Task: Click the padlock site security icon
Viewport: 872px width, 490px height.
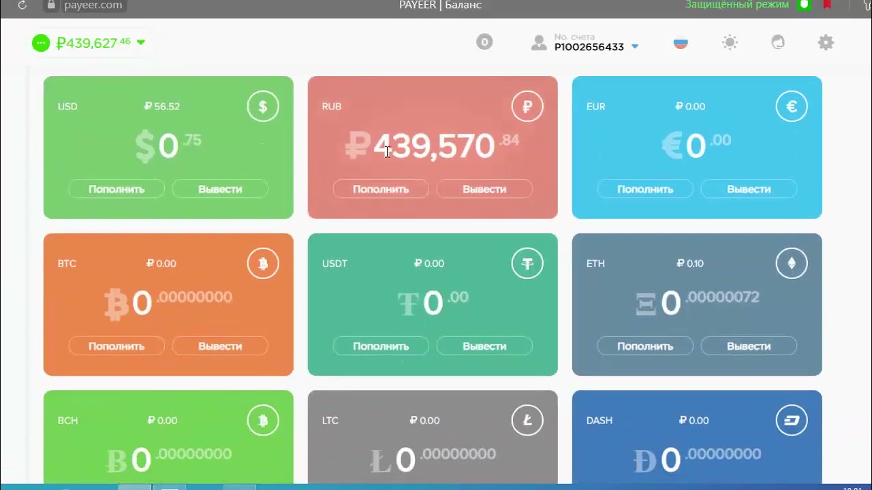Action: [x=50, y=5]
